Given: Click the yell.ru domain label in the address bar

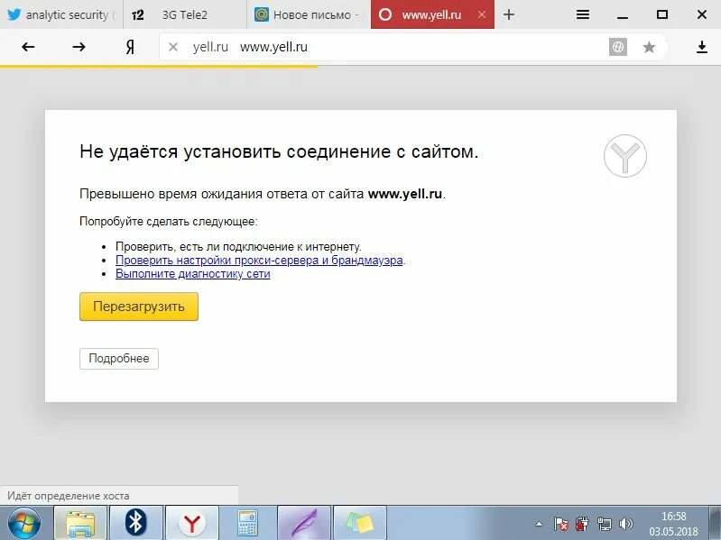Looking at the screenshot, I should pos(210,47).
